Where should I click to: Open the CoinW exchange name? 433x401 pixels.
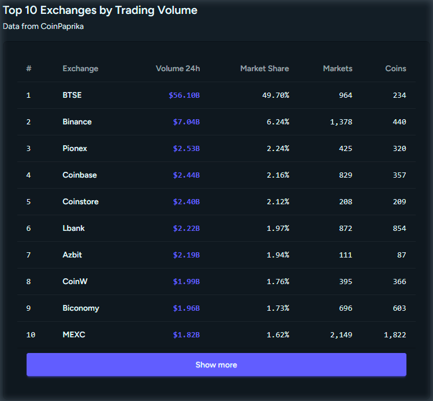pyautogui.click(x=75, y=281)
